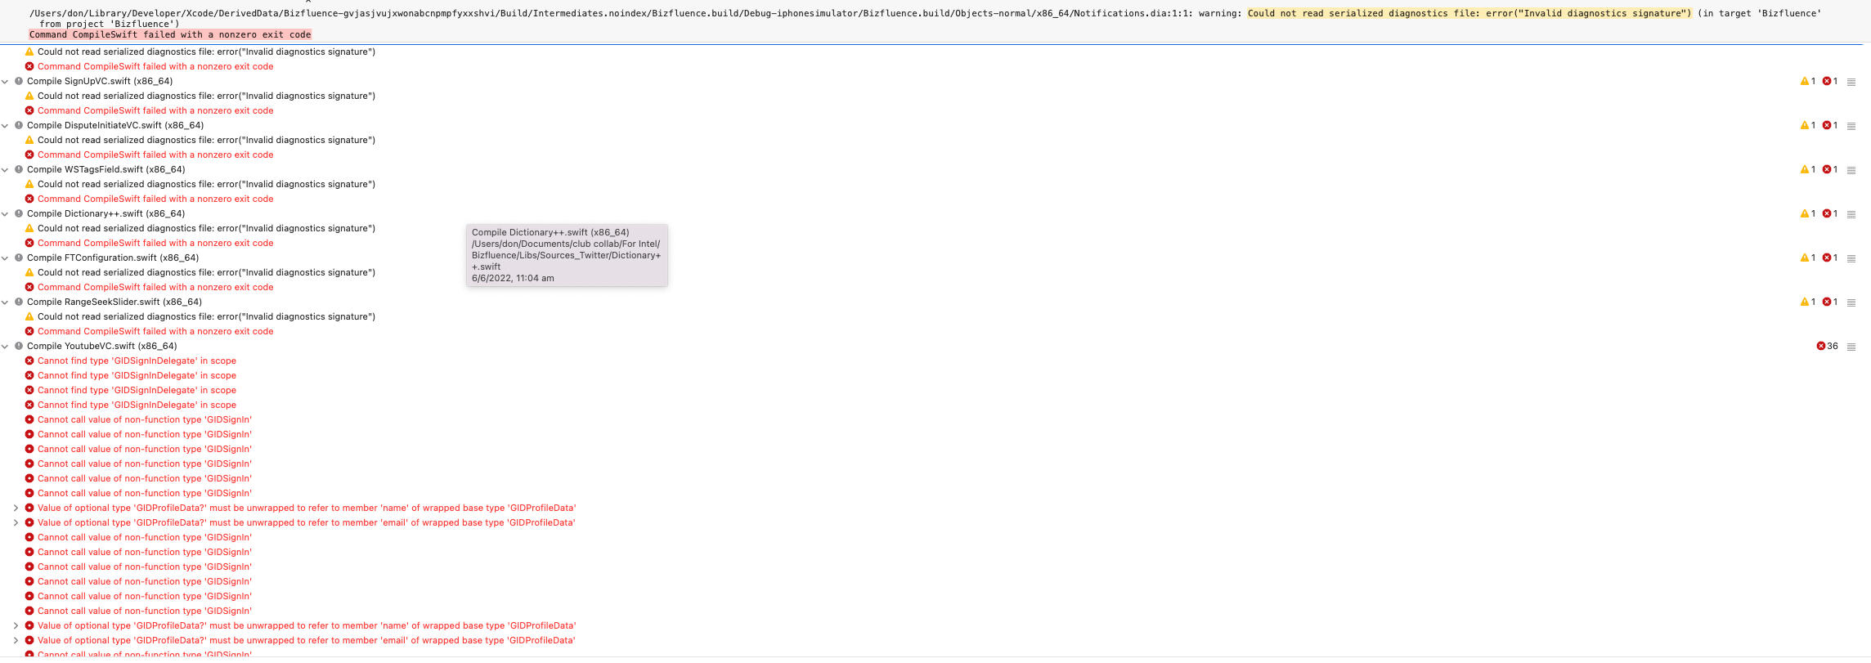
Task: Collapse the Compile DisputeInitiateVC.swift section
Action: 6,126
